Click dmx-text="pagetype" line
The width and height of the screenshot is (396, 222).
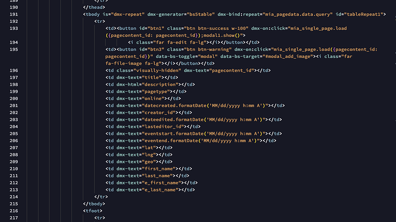(x=146, y=92)
